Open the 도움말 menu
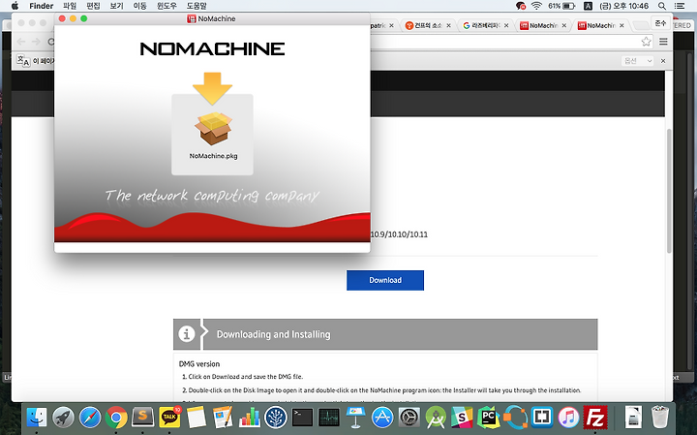 (197, 6)
